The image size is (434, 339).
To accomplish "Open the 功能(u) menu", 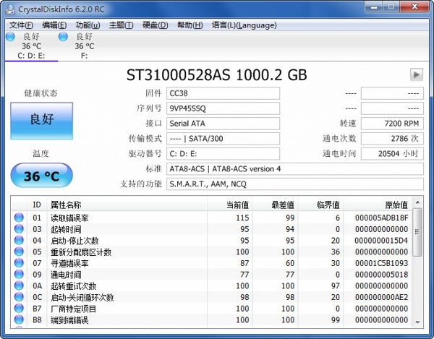I will (88, 25).
